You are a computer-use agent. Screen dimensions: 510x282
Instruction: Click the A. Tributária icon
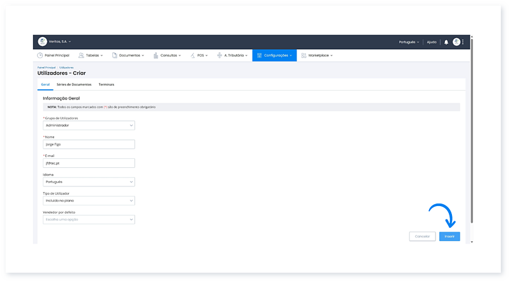point(219,56)
